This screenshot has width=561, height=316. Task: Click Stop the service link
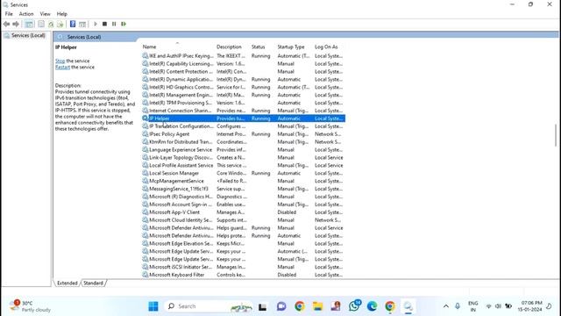click(x=60, y=61)
